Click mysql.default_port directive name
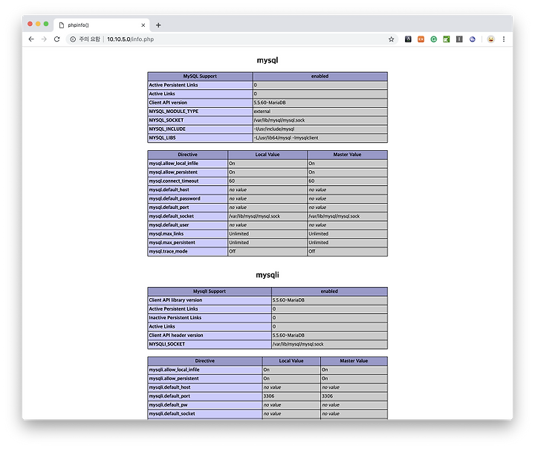 tap(169, 207)
